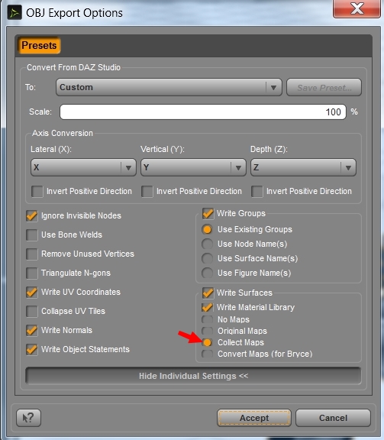
Task: Click the Scale percentage input field
Action: click(x=203, y=112)
